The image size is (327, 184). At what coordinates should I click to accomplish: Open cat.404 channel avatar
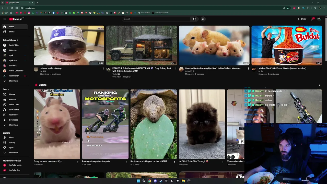click(36, 69)
